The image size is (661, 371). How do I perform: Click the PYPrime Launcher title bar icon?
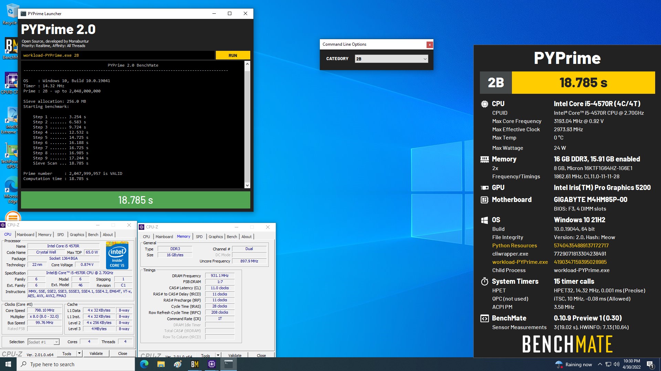click(x=23, y=14)
